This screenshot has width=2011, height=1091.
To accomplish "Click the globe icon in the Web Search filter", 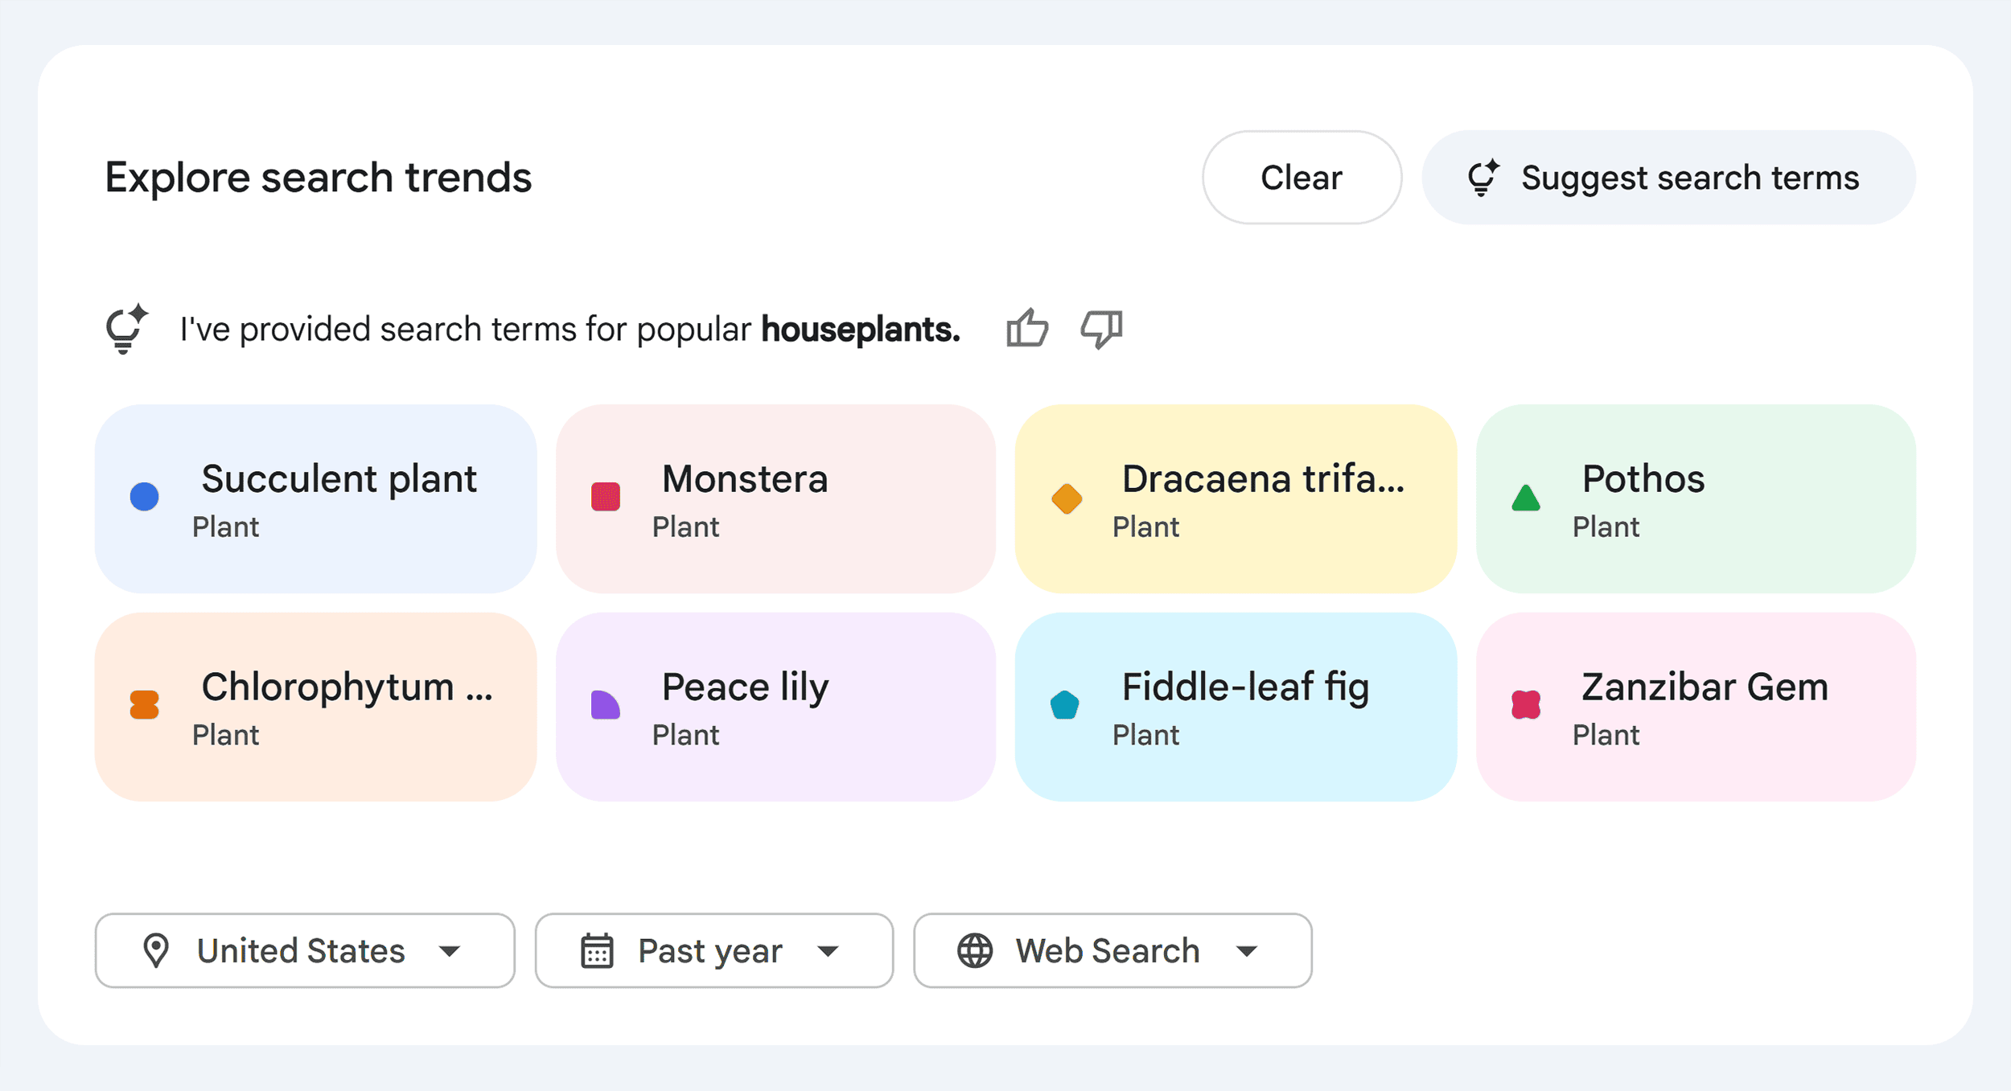I will click(976, 951).
